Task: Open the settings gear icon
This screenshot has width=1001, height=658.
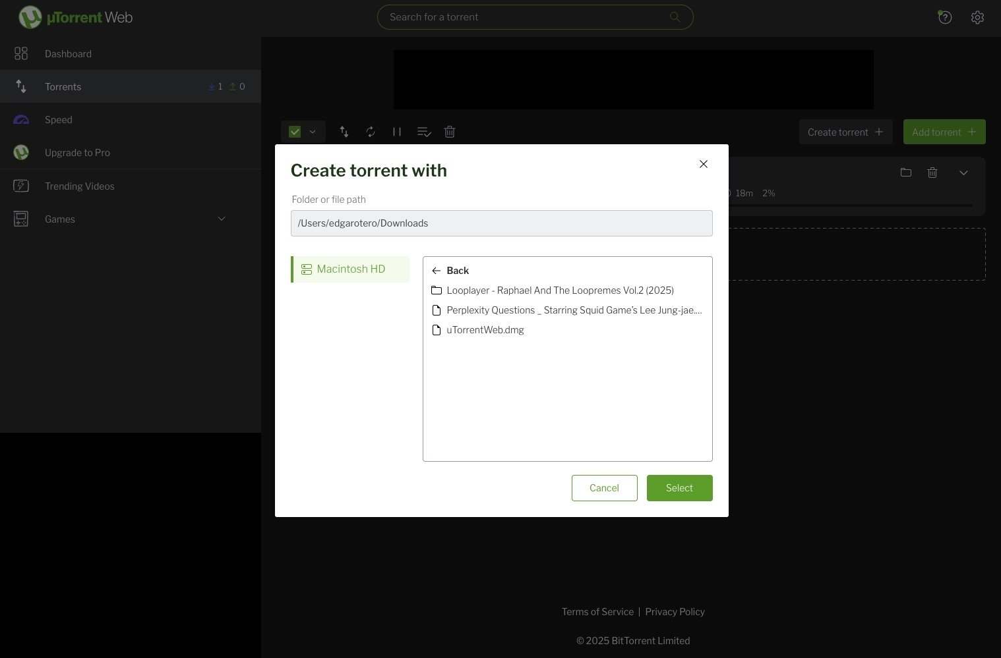Action: [977, 18]
